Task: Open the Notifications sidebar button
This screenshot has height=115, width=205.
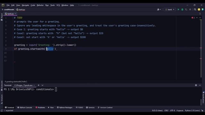Action: pyautogui.click(x=203, y=97)
